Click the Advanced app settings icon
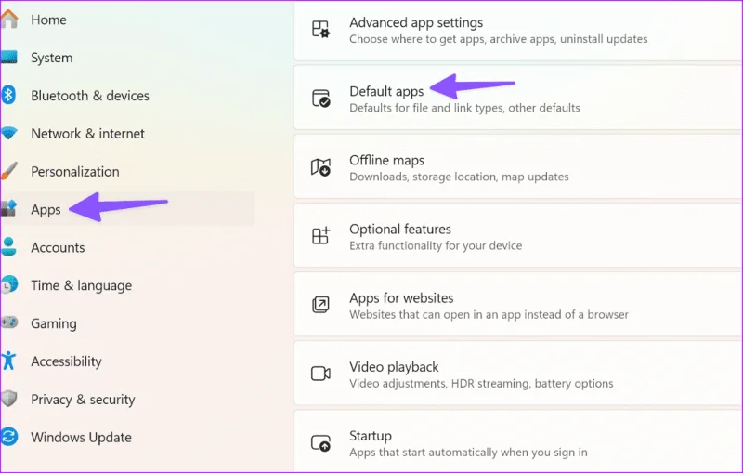743x473 pixels. pos(320,30)
